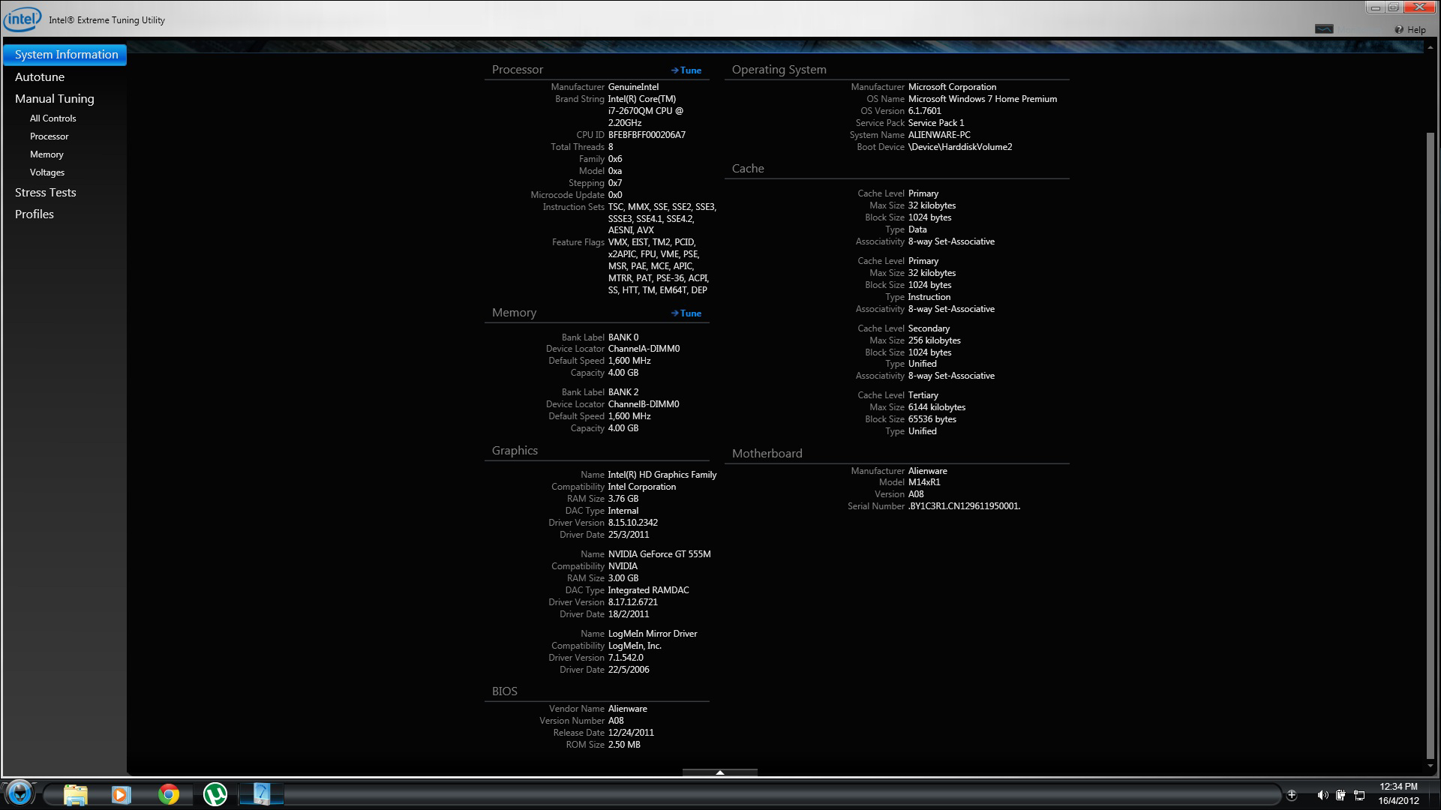Click the Intel(R) HD Graphics Family name
1441x810 pixels.
[662, 475]
